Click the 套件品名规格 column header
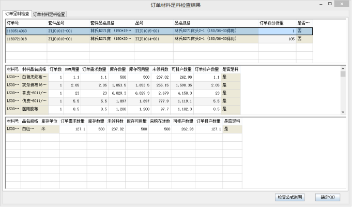Image resolution: width=352 pixels, height=207 pixels. click(x=112, y=23)
